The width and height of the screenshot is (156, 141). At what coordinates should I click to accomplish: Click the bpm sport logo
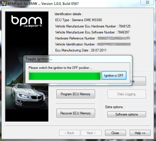coord(27,21)
